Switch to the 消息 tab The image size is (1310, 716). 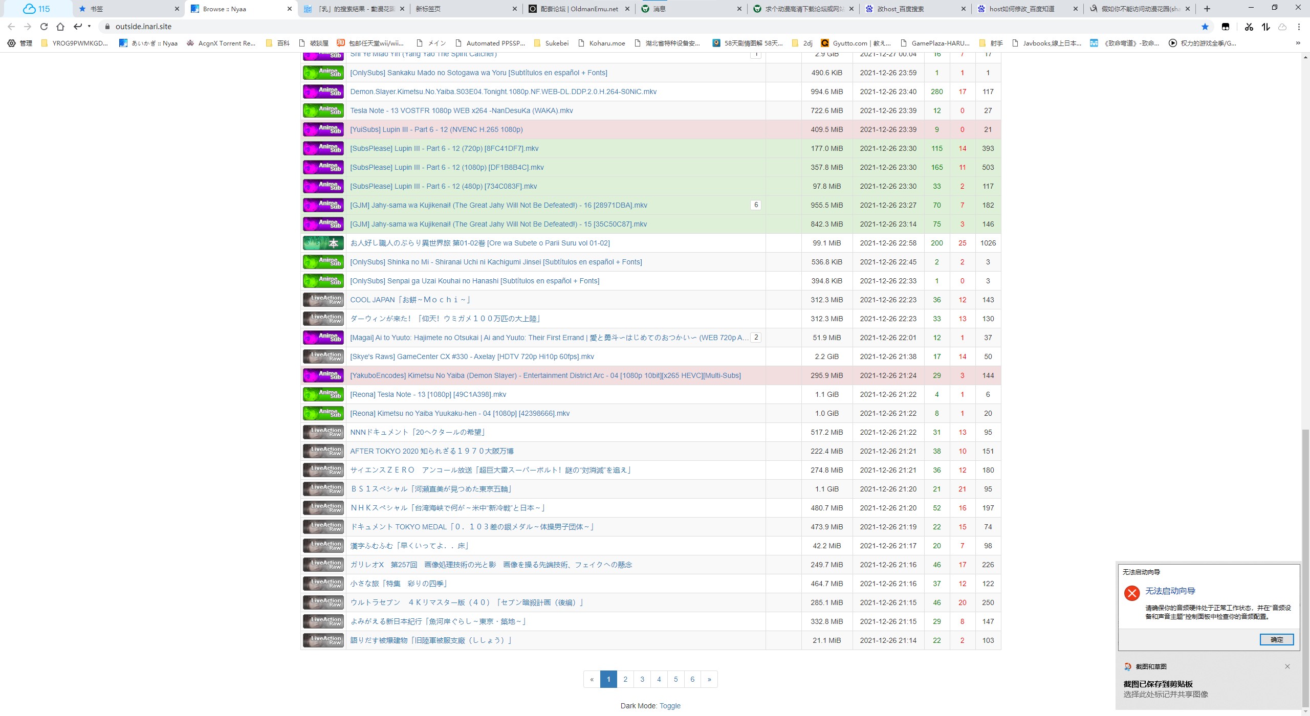click(691, 9)
